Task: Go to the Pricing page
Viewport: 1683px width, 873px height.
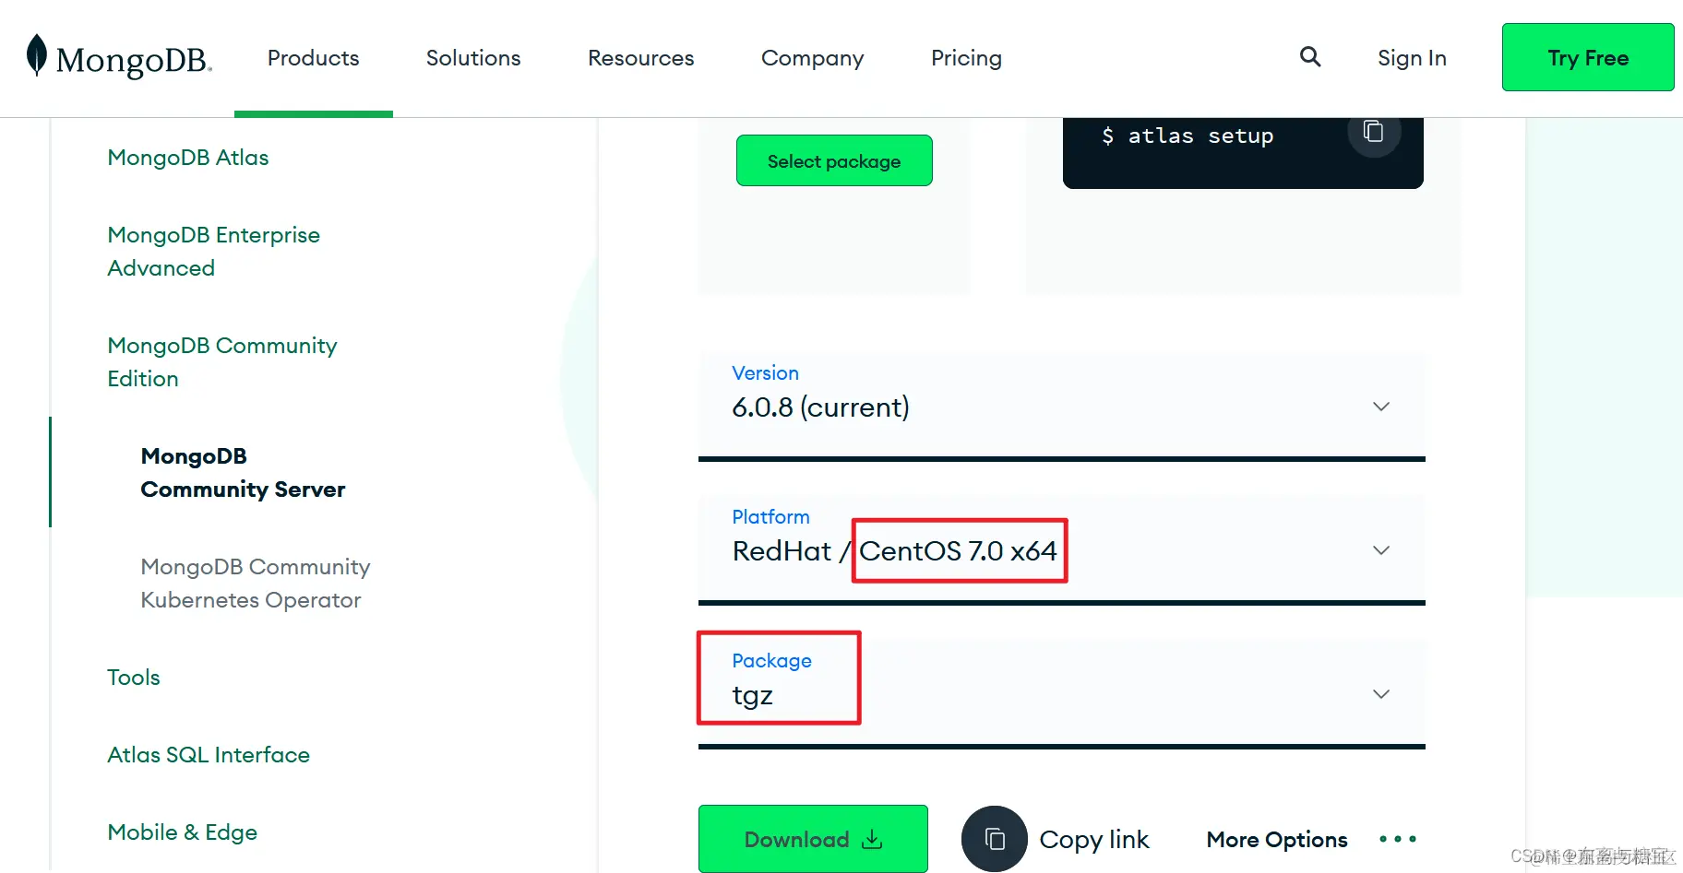Action: tap(966, 58)
